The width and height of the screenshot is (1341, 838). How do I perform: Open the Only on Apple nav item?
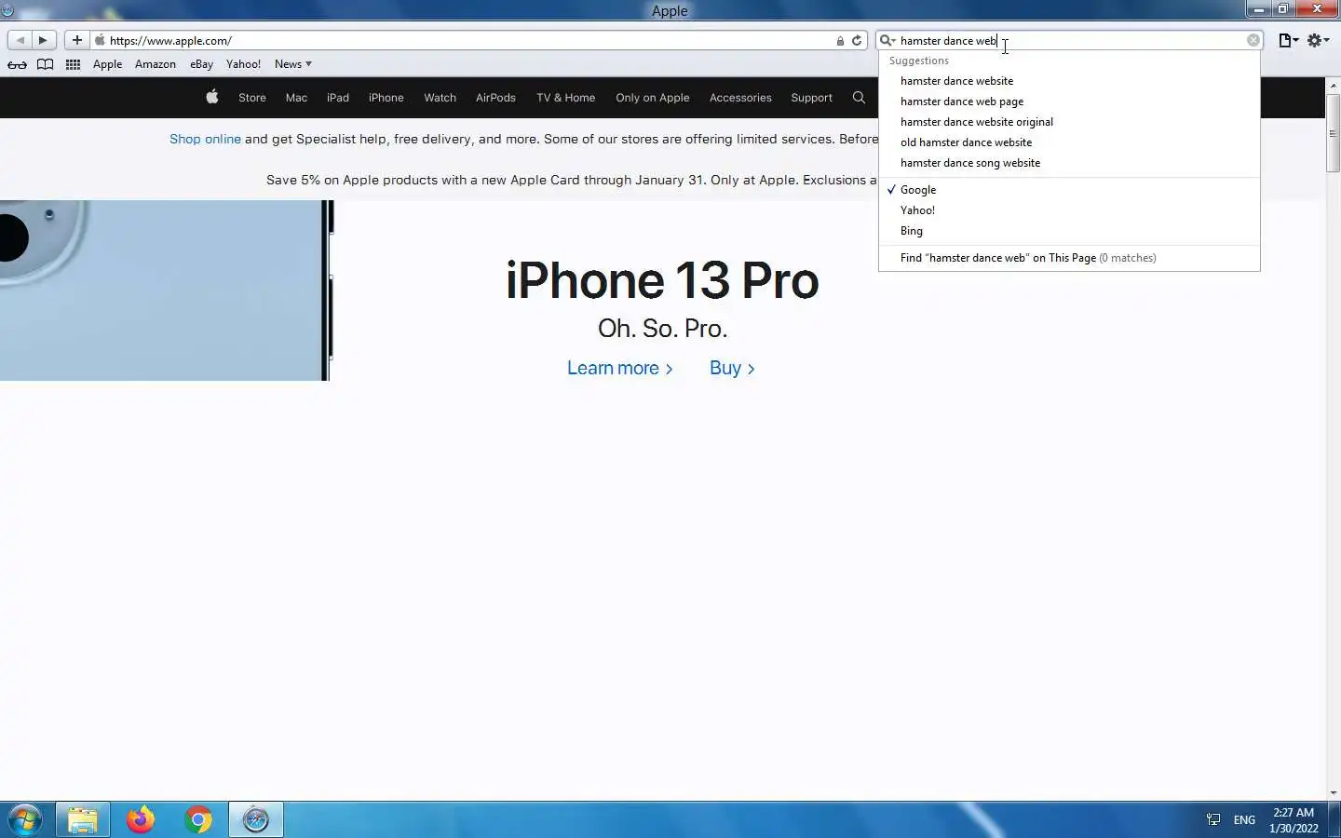click(652, 98)
